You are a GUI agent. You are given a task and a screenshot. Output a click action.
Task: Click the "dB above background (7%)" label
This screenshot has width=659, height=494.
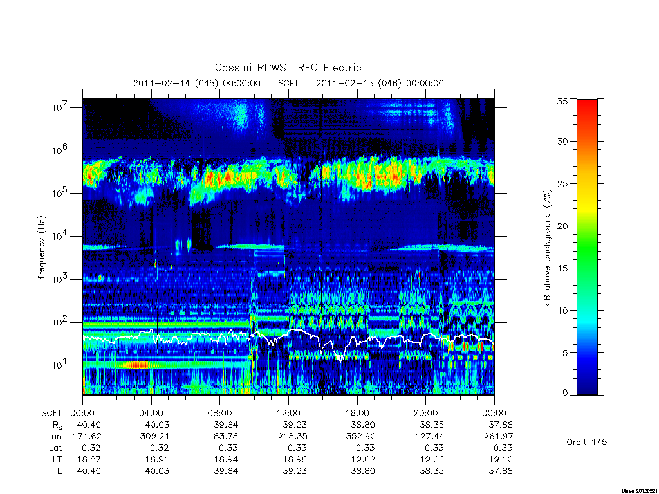(x=547, y=248)
